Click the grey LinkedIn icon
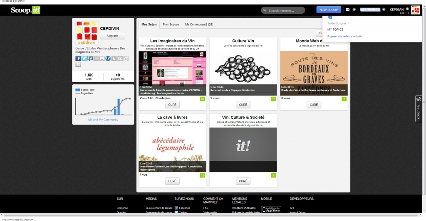This screenshot has height=221, width=426. (96, 58)
